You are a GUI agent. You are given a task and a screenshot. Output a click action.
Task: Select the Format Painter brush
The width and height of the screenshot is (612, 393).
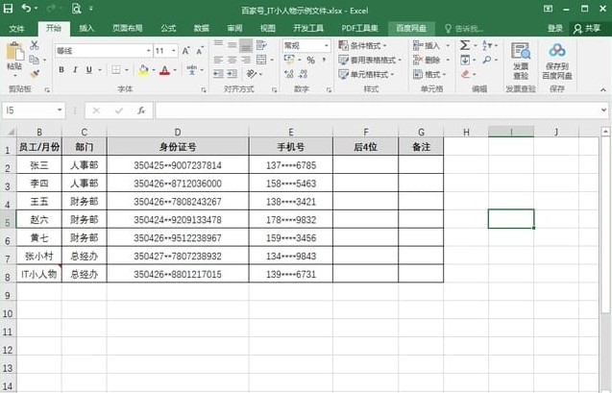pyautogui.click(x=35, y=74)
